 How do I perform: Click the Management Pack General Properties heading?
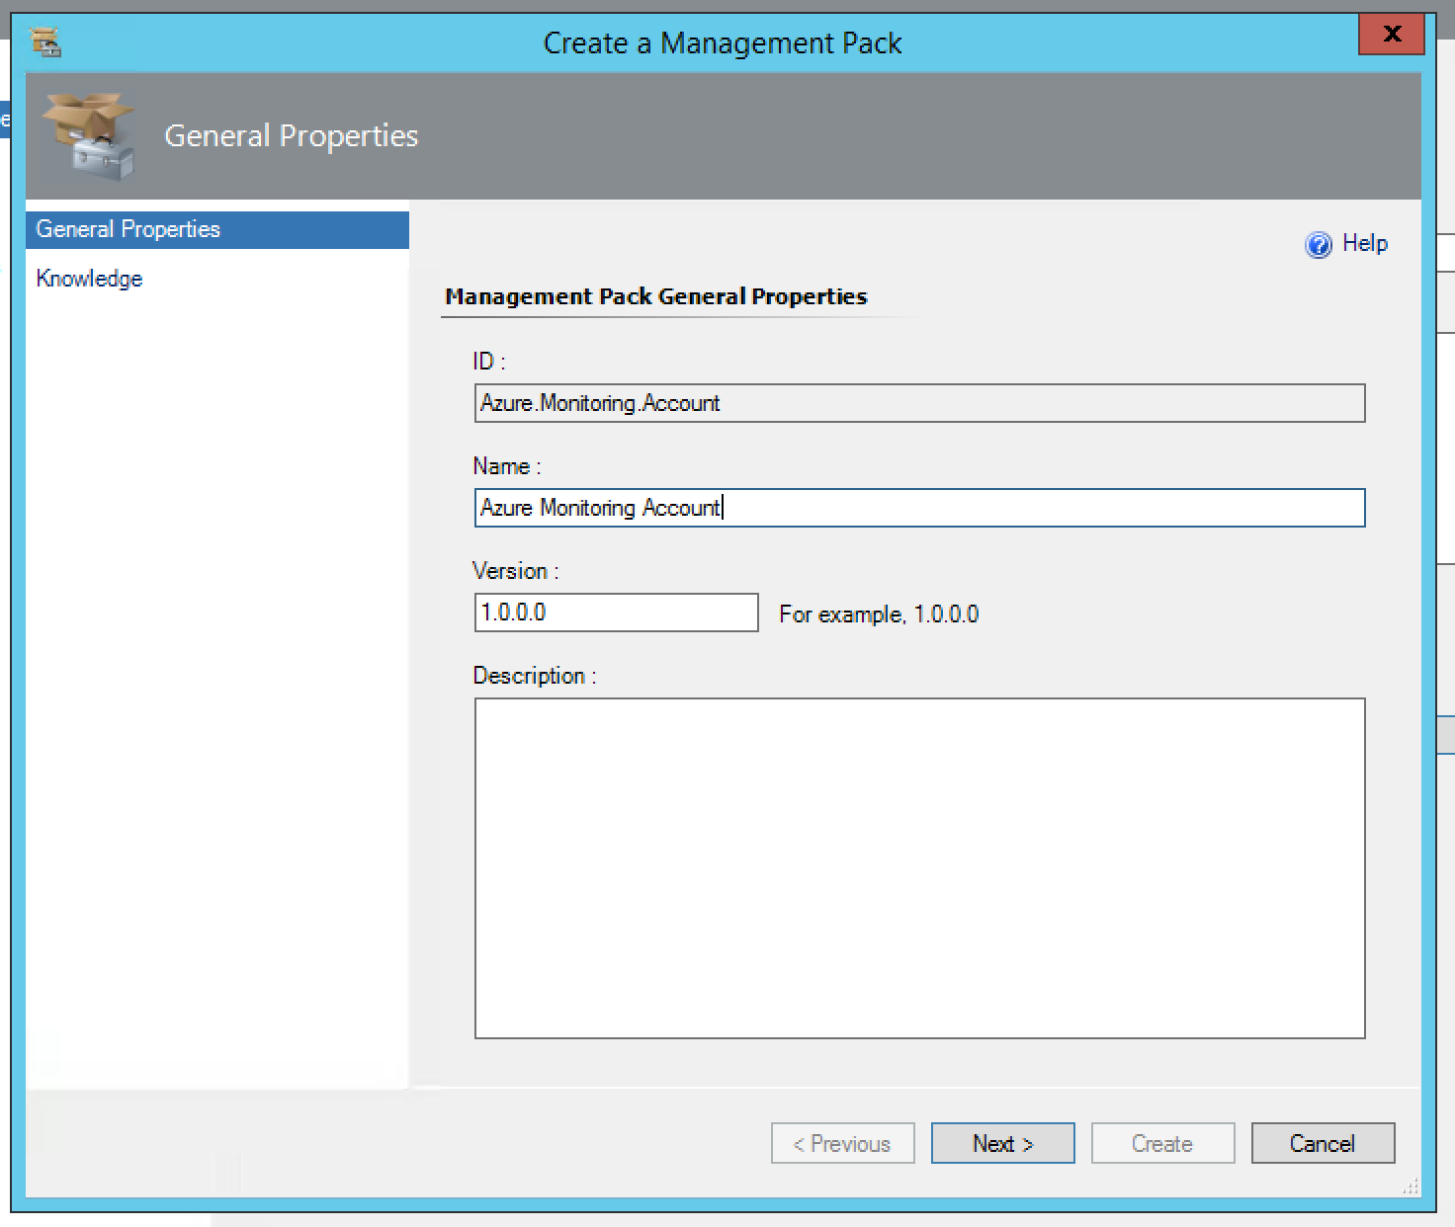point(656,296)
